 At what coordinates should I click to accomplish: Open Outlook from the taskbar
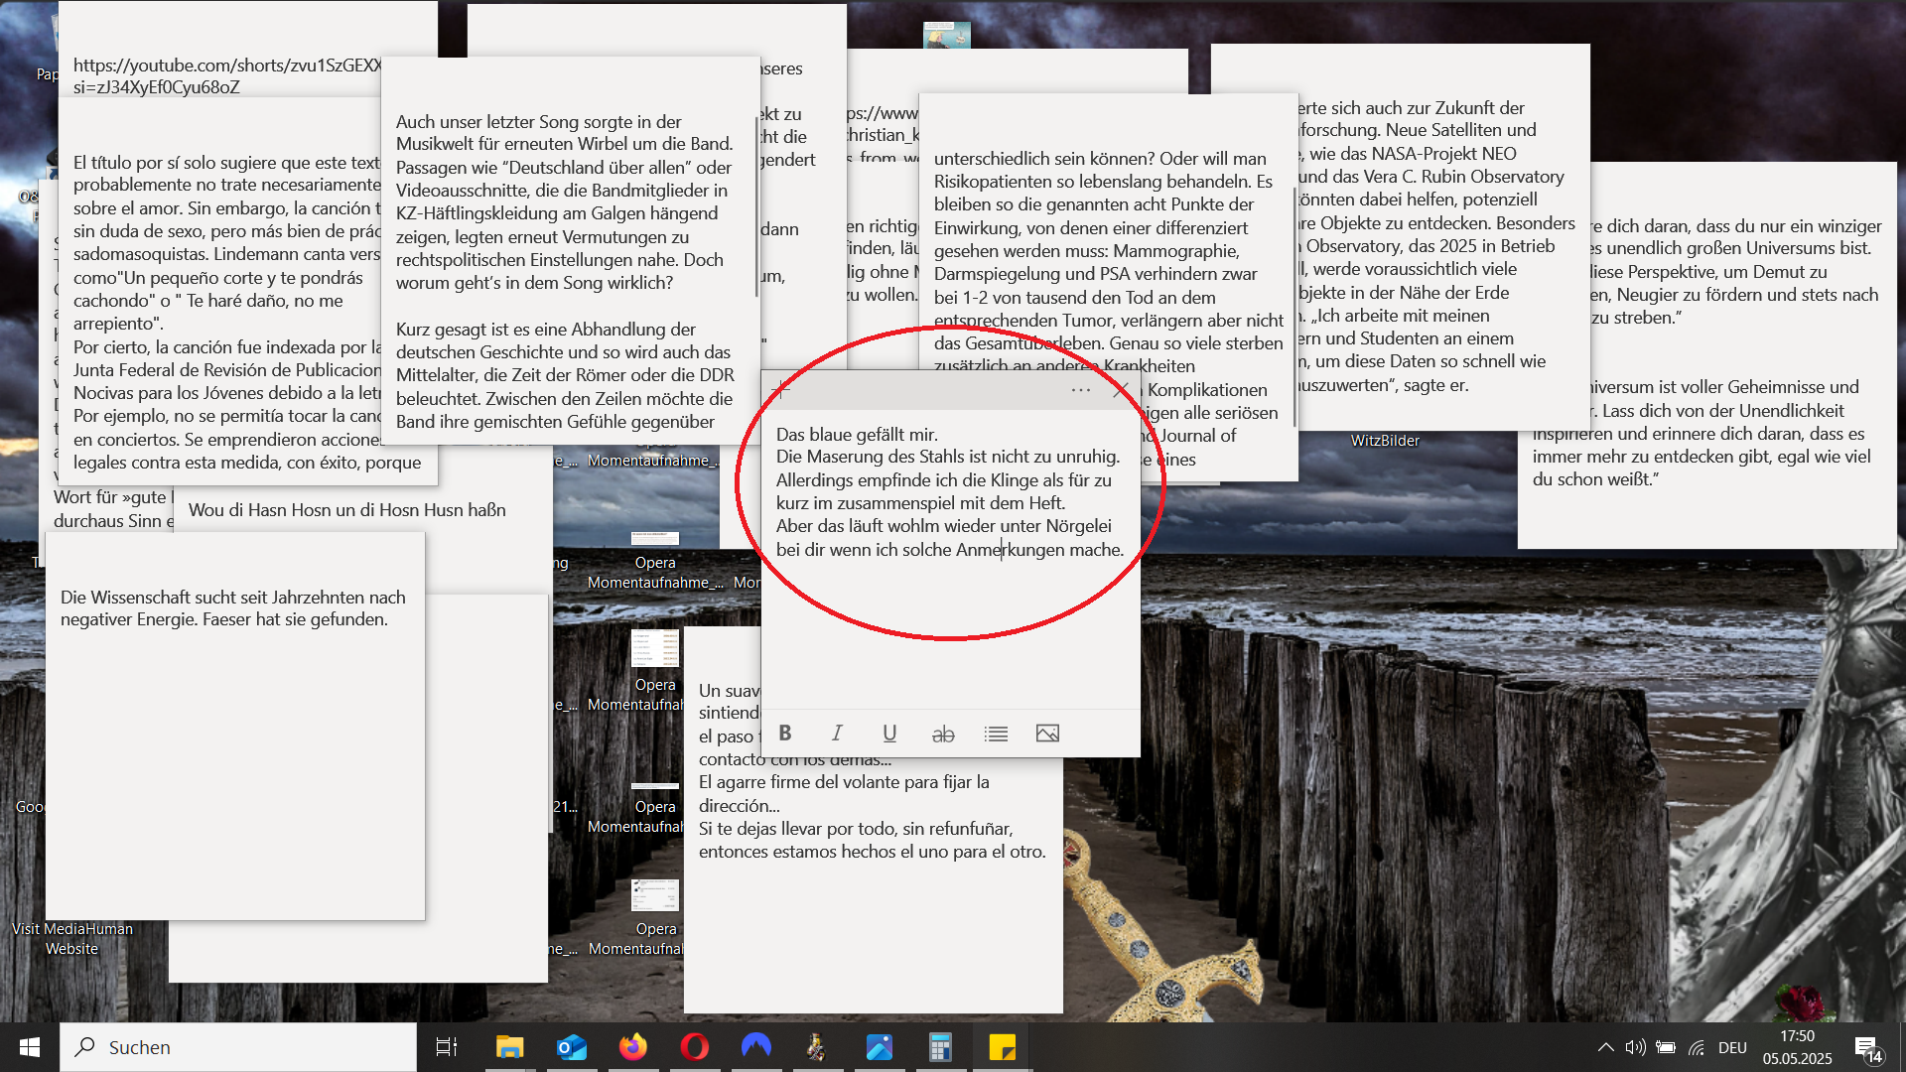tap(572, 1047)
